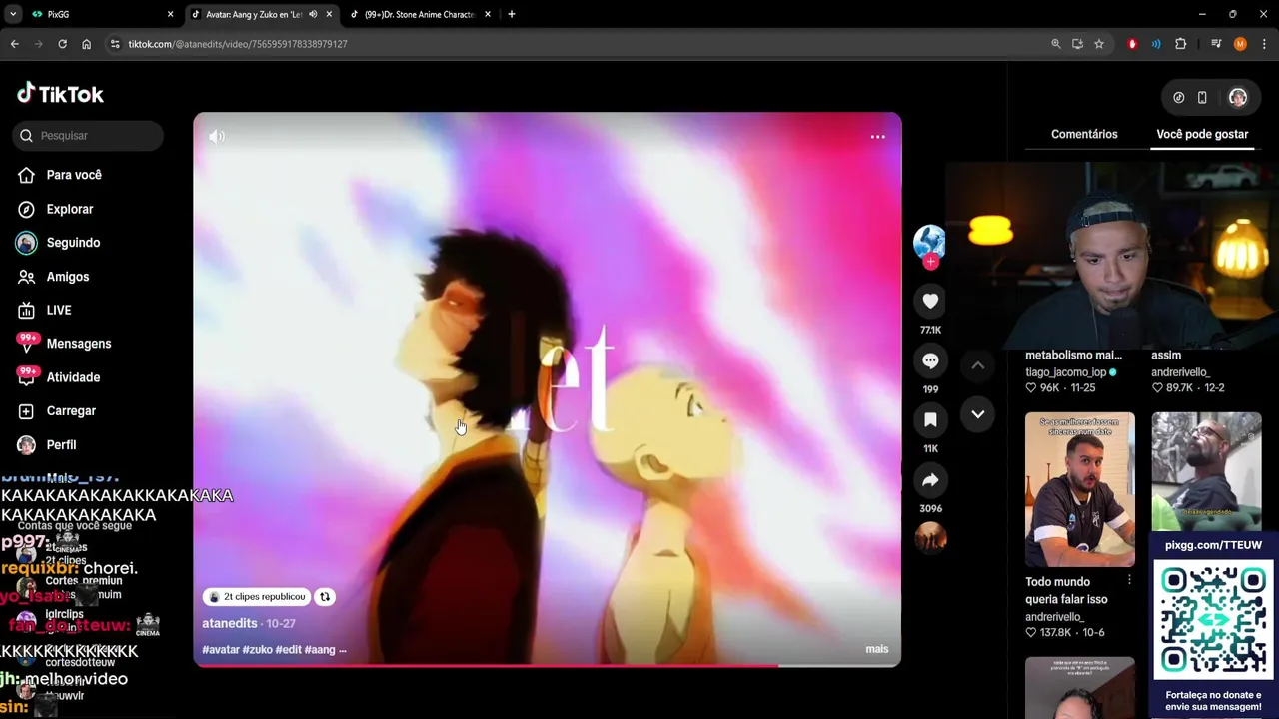Click the #avatar hashtag
This screenshot has height=719, width=1279.
221,649
